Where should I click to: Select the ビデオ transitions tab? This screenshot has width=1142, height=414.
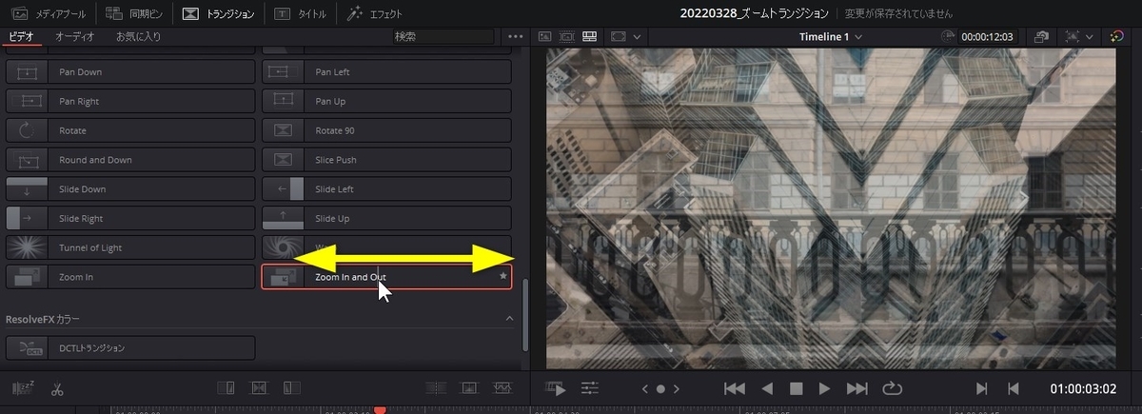21,36
